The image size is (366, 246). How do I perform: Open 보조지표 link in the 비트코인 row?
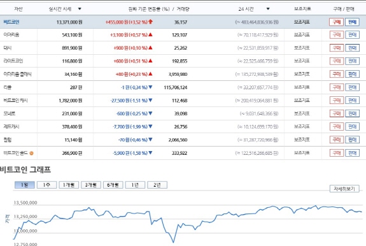pyautogui.click(x=302, y=22)
